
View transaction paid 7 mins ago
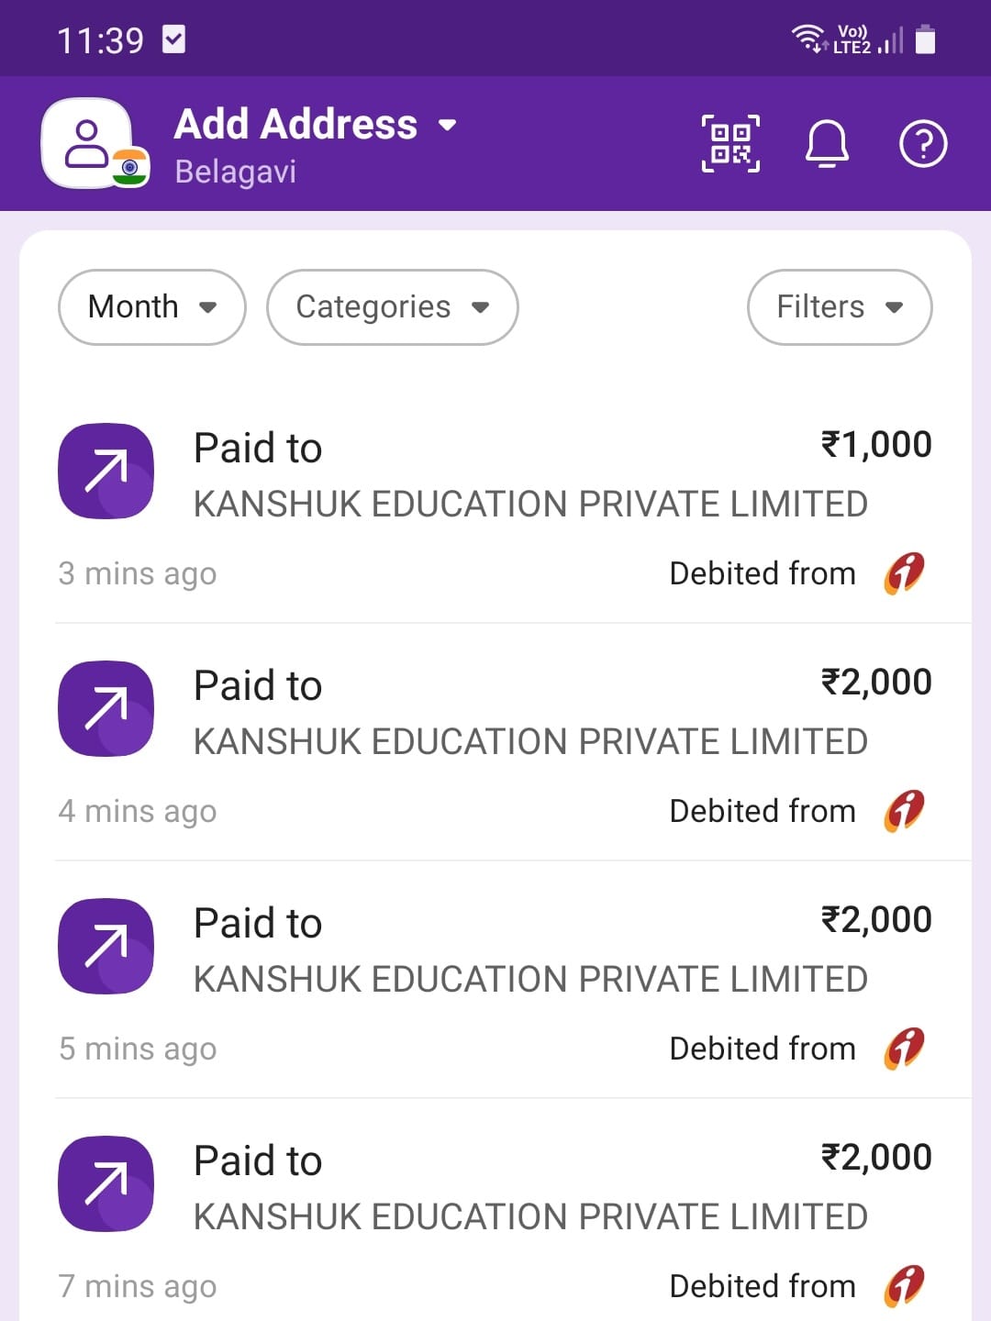pyautogui.click(x=530, y=1216)
